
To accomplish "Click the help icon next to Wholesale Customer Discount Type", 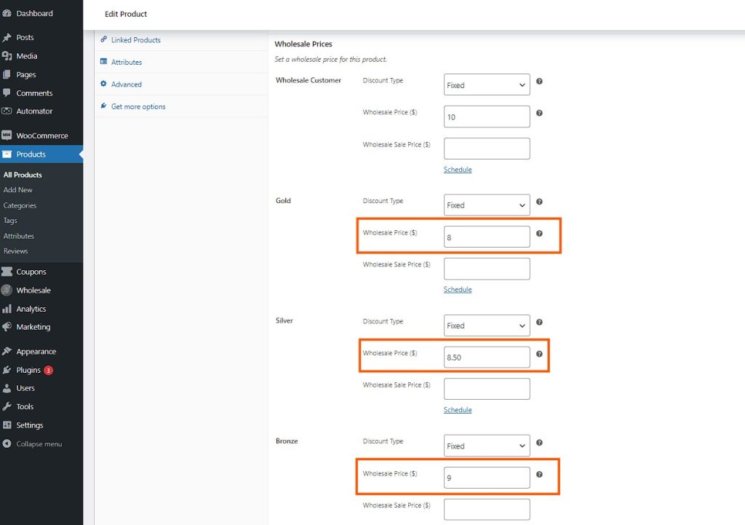I will point(539,82).
